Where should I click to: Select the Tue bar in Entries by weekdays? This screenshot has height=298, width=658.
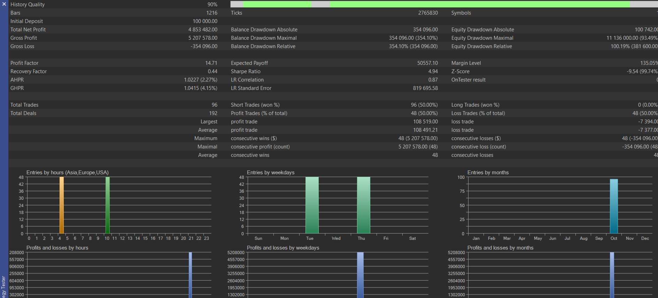[312, 205]
